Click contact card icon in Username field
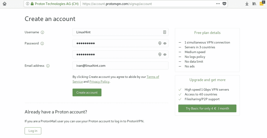The height and width of the screenshot is (138, 267). (x=165, y=32)
